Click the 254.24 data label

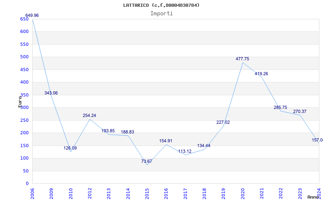click(89, 115)
